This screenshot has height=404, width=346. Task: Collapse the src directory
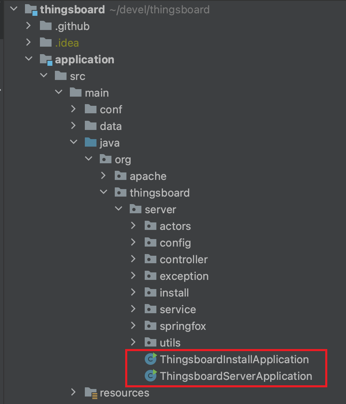(43, 76)
